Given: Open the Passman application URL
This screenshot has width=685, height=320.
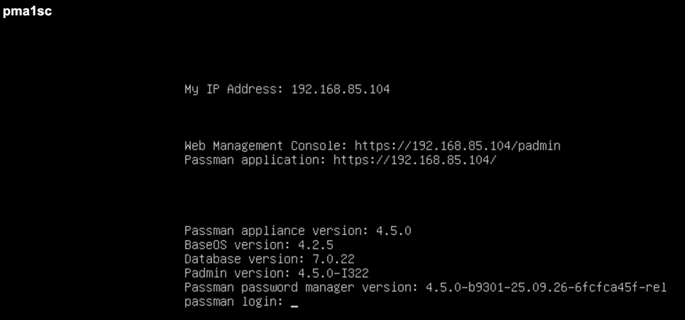Looking at the screenshot, I should point(415,159).
